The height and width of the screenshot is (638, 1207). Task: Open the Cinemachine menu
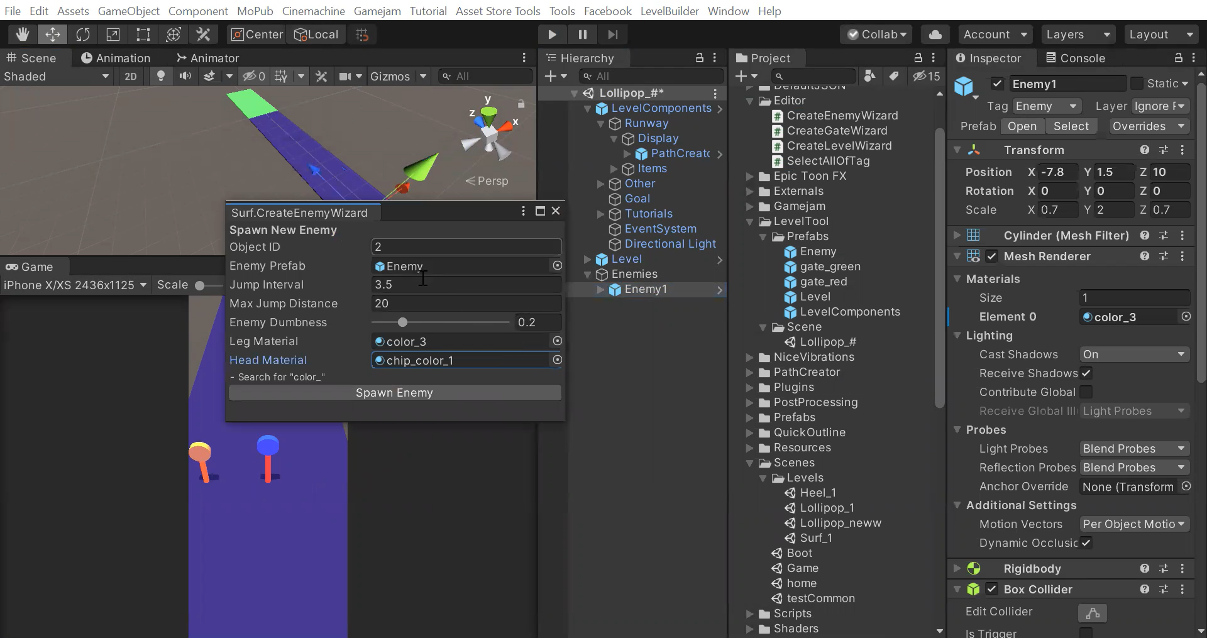pos(313,11)
